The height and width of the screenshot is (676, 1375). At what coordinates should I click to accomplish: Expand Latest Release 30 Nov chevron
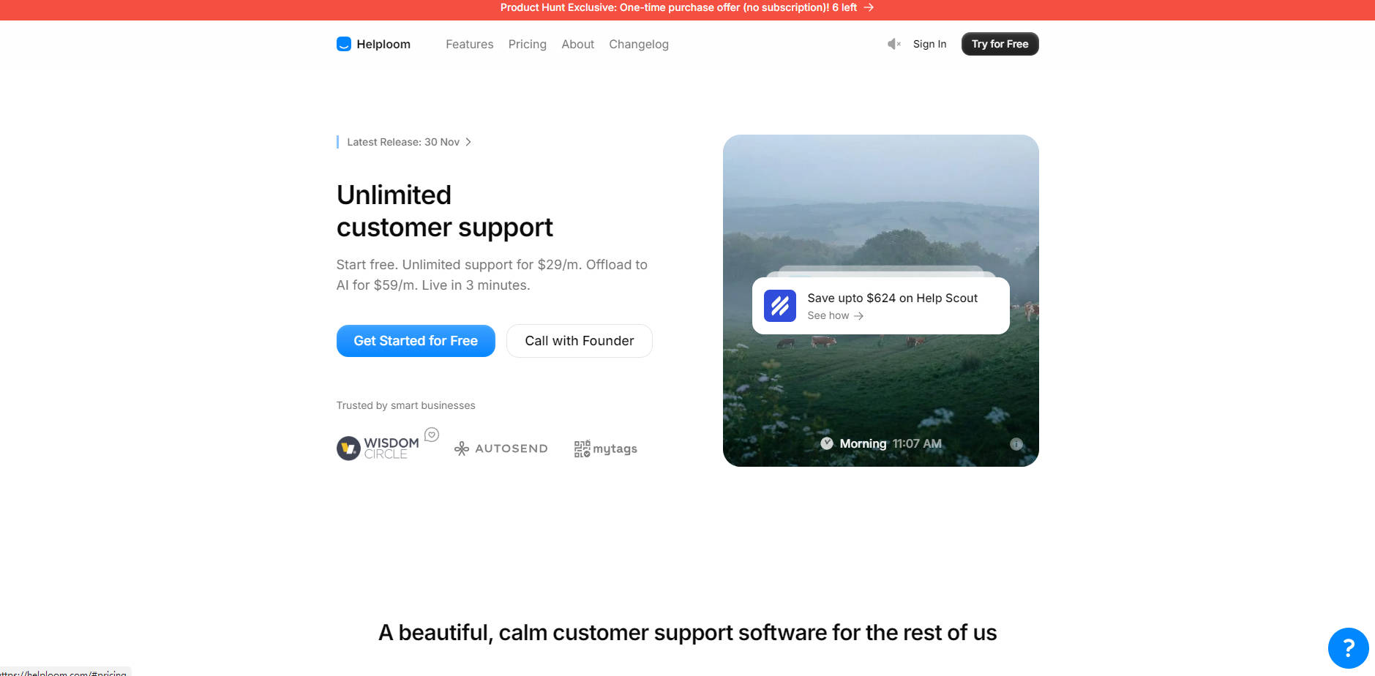pos(468,142)
